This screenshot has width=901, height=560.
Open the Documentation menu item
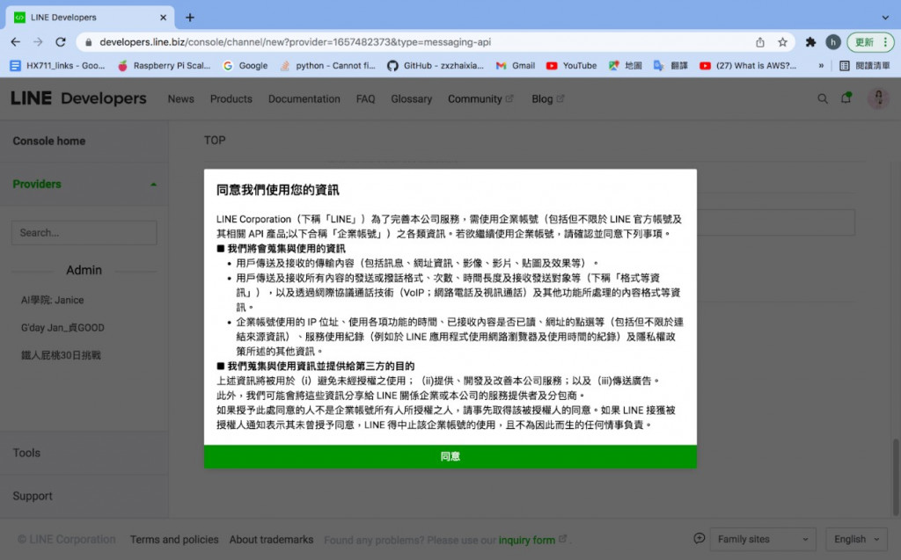(x=304, y=98)
